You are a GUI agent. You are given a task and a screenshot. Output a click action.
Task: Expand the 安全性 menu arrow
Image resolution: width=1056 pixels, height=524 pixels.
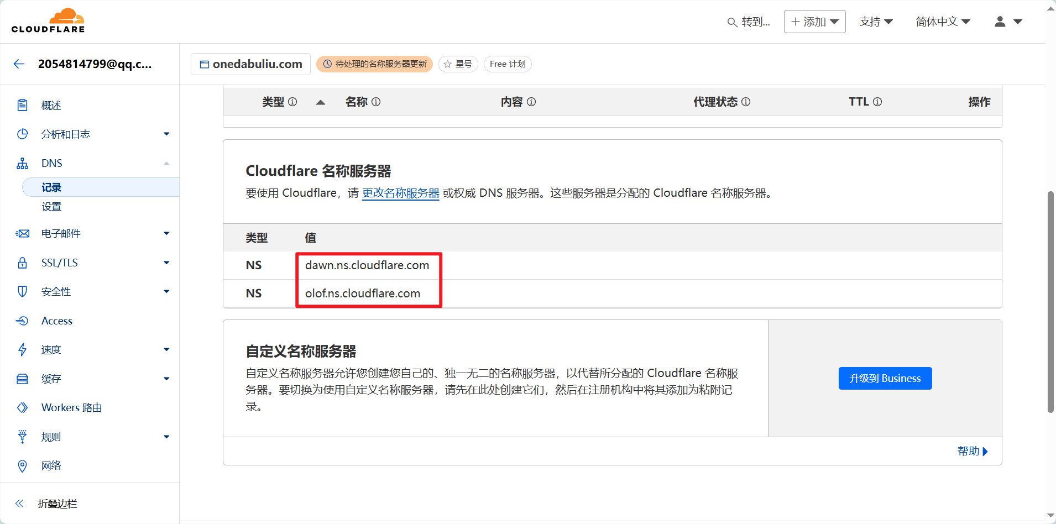coord(166,291)
